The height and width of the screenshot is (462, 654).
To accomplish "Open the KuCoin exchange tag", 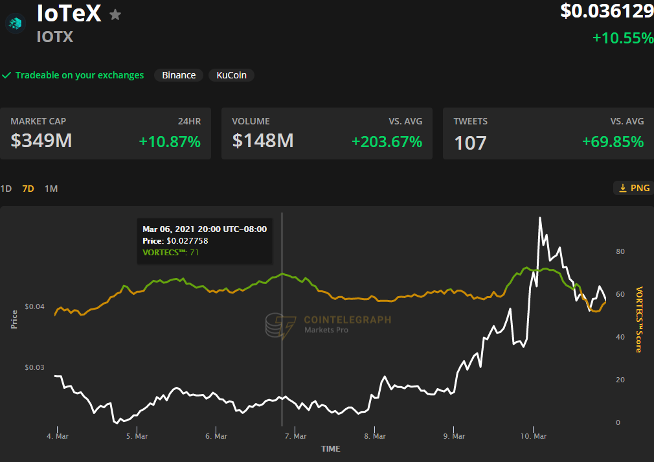I will click(x=231, y=75).
